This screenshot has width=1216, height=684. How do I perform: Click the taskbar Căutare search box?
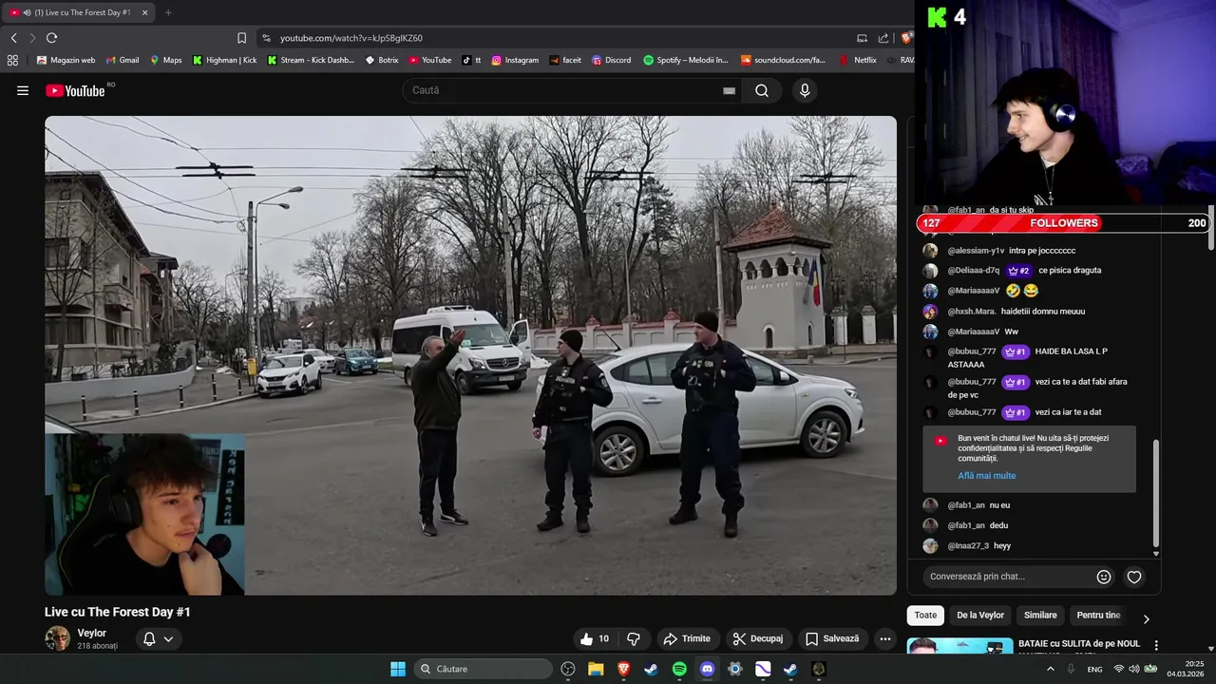(482, 669)
